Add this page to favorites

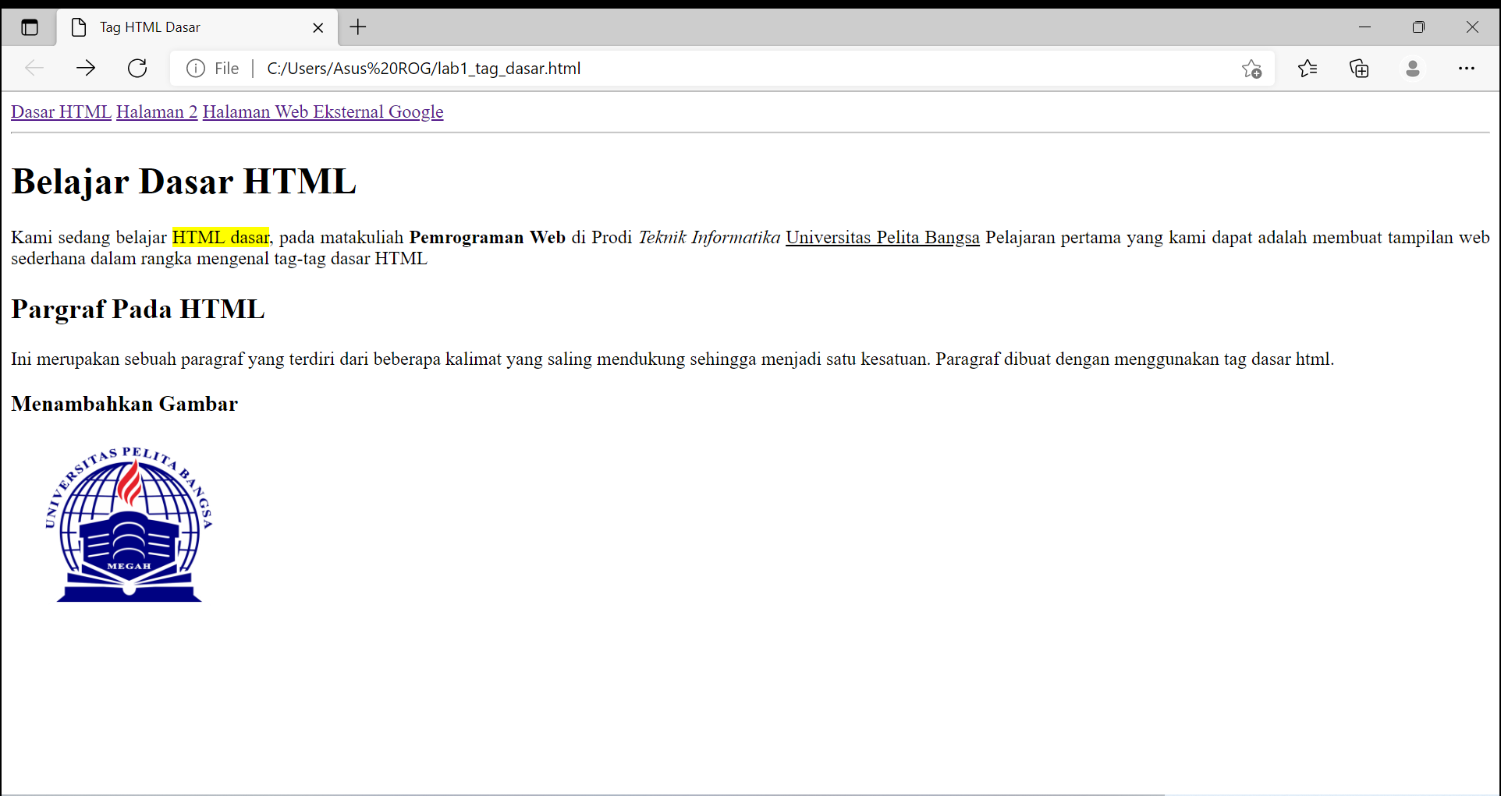coord(1251,69)
